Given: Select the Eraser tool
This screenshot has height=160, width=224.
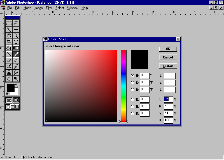Looking at the screenshot, I should click(x=9, y=60).
